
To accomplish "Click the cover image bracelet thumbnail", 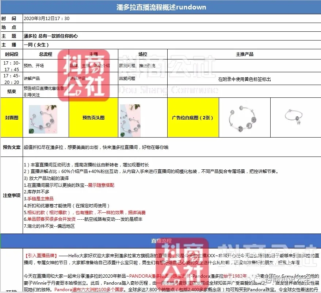I will point(43,119).
